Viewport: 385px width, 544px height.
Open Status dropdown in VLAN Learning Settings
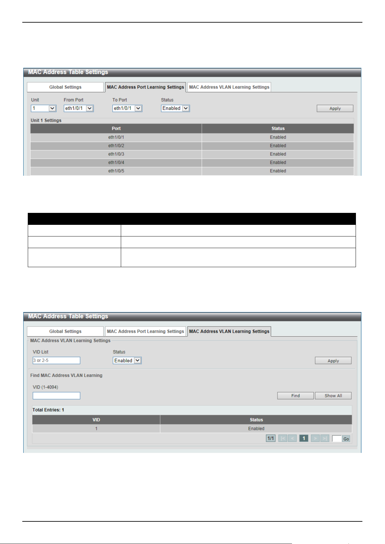coord(127,361)
